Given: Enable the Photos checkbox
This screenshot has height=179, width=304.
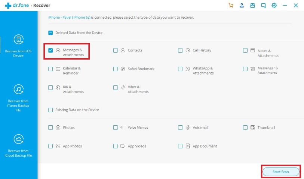Looking at the screenshot, I should point(50,128).
